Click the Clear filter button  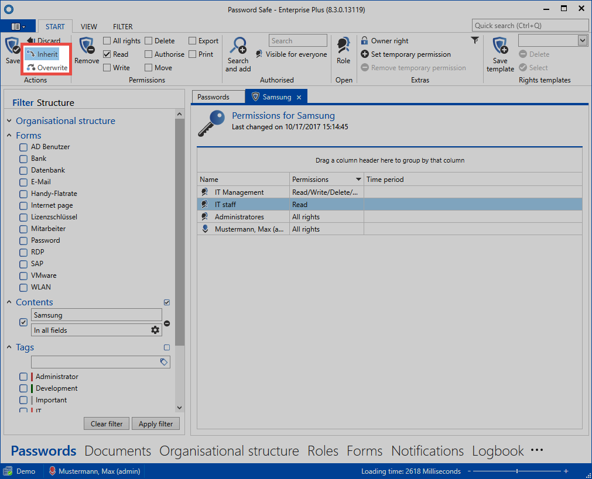coord(107,424)
